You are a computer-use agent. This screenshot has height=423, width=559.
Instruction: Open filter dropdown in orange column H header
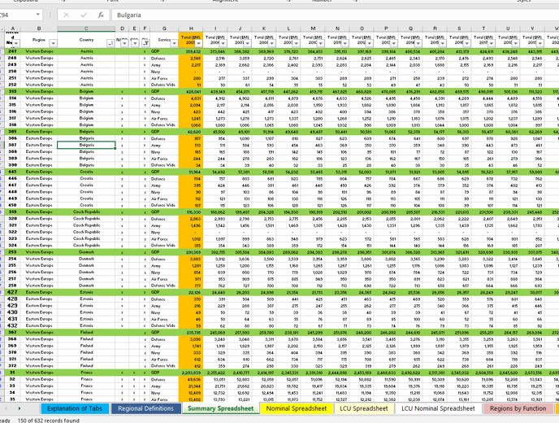point(198,44)
